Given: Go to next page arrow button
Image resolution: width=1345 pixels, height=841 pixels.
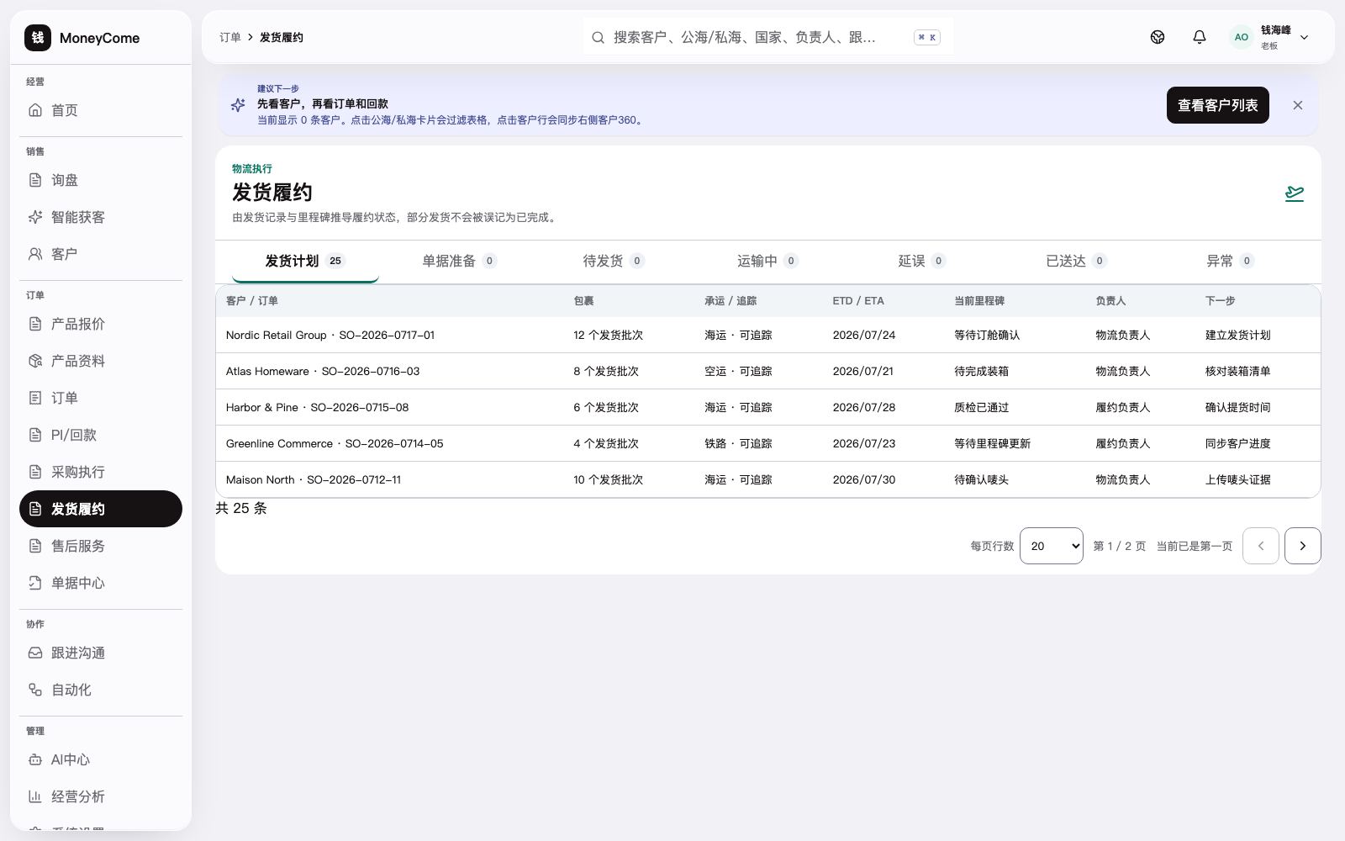Looking at the screenshot, I should (1303, 546).
